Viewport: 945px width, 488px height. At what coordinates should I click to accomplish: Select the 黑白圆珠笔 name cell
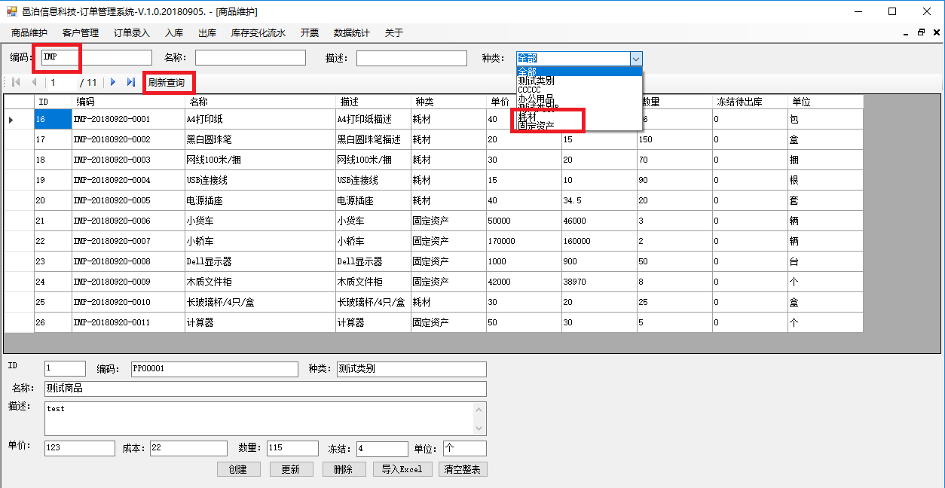click(x=260, y=139)
